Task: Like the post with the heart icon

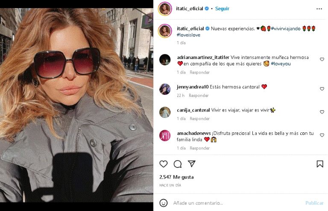Action: pyautogui.click(x=164, y=164)
